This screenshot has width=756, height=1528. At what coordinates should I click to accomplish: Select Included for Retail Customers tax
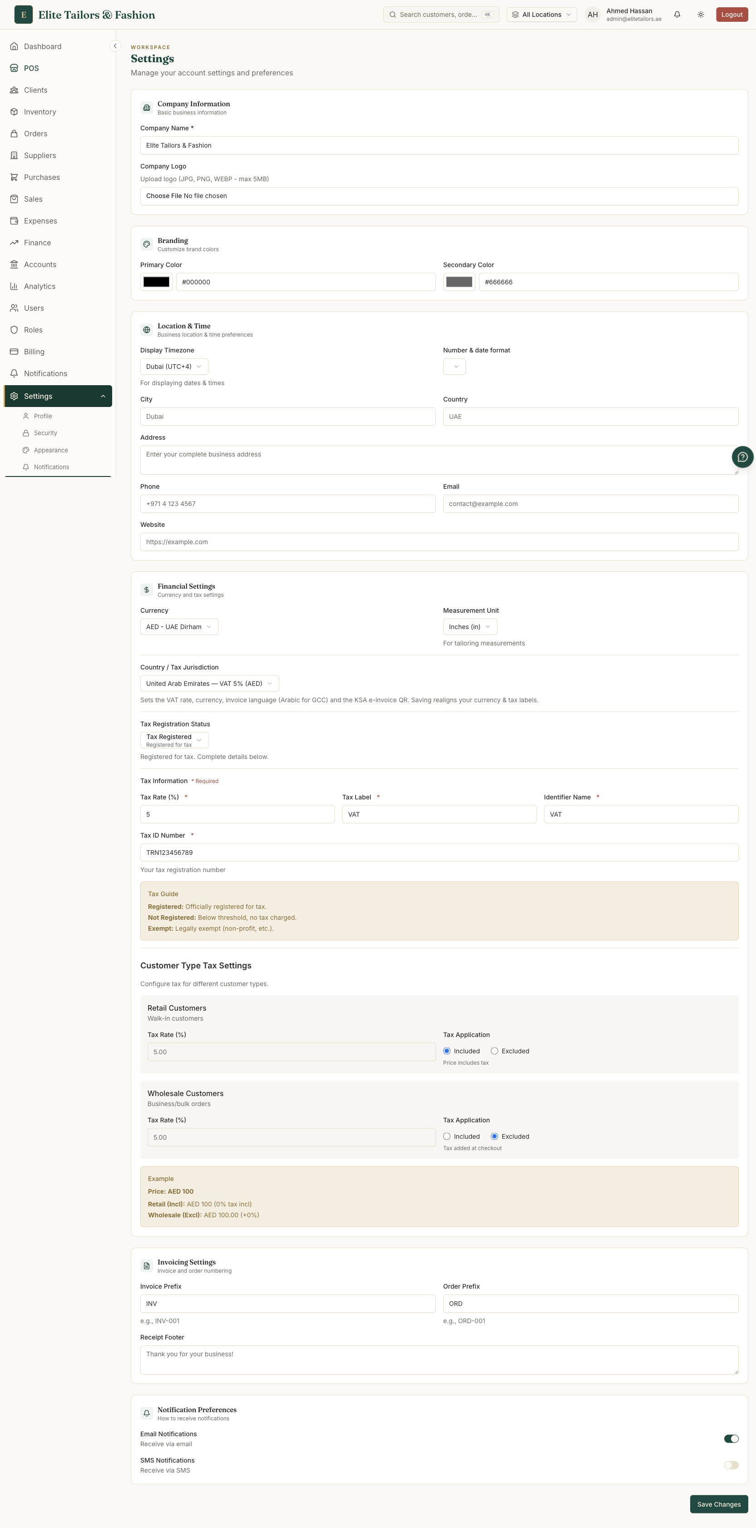[447, 1051]
